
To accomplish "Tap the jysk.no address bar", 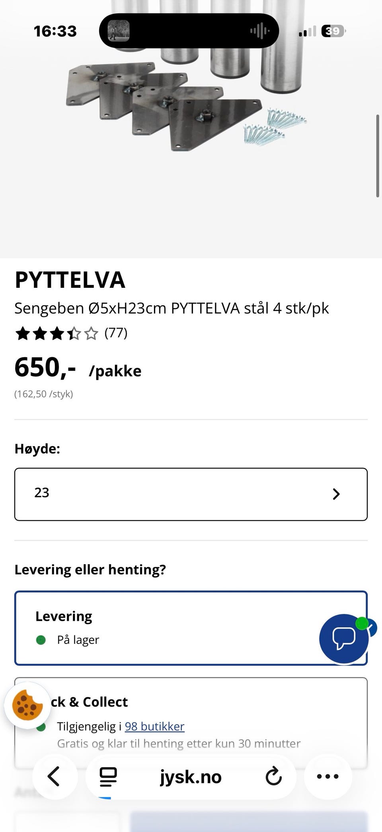I will coord(191,777).
